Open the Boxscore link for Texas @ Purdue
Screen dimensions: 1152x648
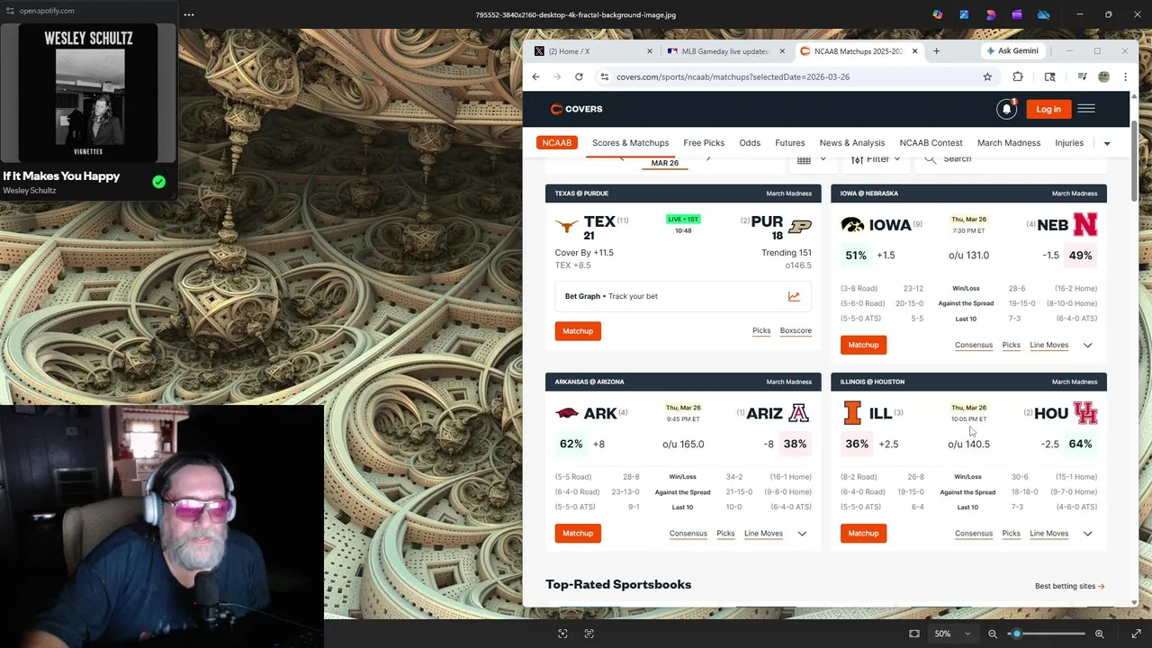(796, 331)
